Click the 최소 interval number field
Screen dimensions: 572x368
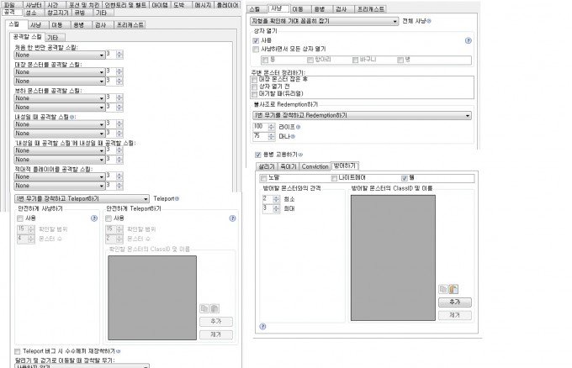pos(266,198)
